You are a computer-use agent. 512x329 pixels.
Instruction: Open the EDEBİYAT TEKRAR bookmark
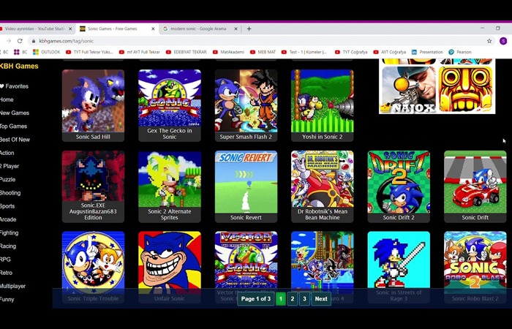187,52
